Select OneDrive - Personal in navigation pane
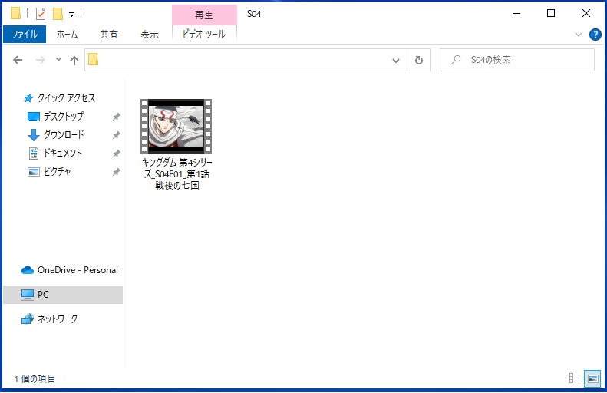Screen dimensions: 607x393 tap(70, 270)
